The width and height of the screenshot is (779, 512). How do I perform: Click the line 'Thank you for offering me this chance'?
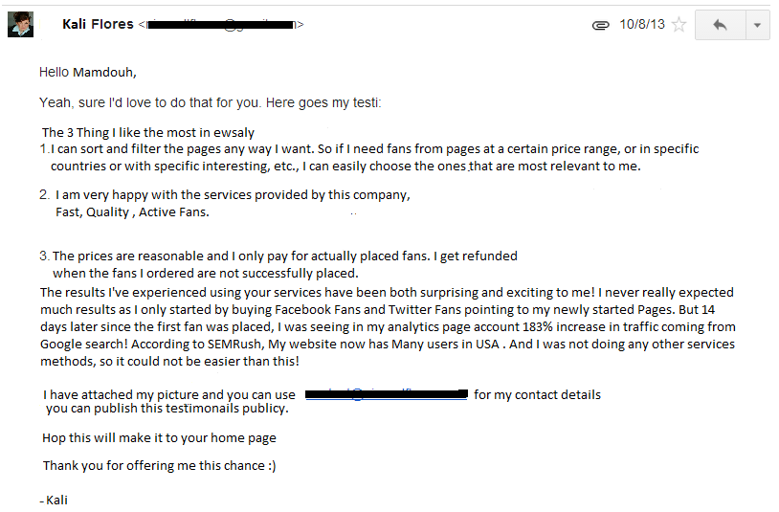159,465
